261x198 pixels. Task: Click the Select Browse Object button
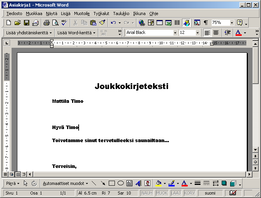(255, 162)
